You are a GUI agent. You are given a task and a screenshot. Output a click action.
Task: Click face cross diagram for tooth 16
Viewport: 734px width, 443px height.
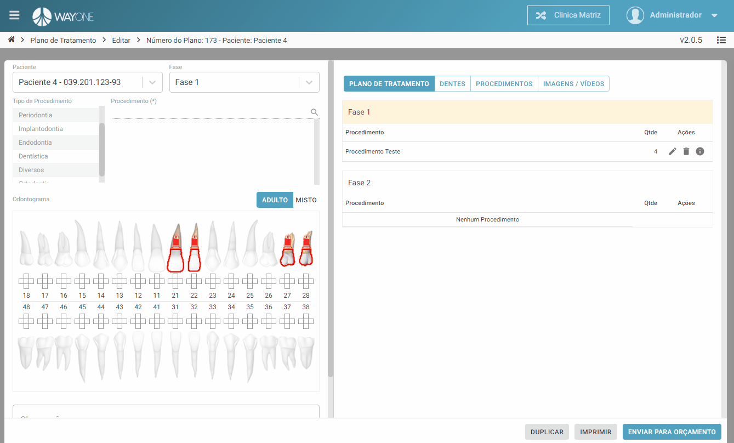pos(64,282)
